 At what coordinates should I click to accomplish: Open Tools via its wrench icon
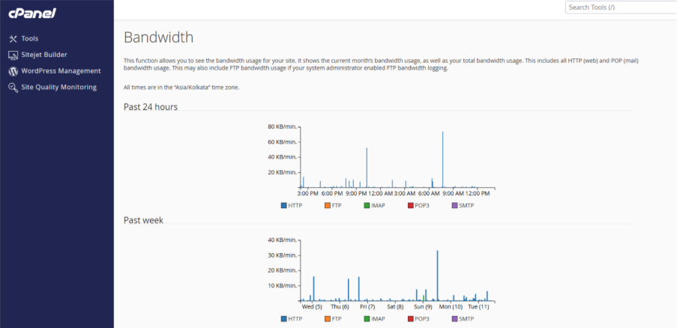coord(13,39)
